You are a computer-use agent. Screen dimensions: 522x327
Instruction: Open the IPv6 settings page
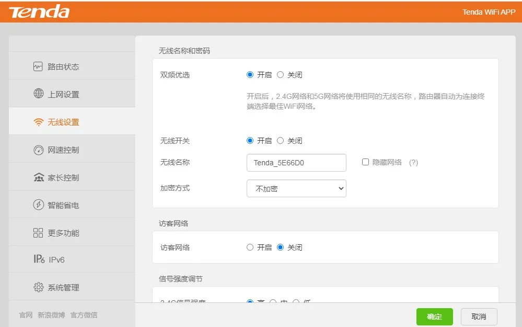[x=72, y=259]
